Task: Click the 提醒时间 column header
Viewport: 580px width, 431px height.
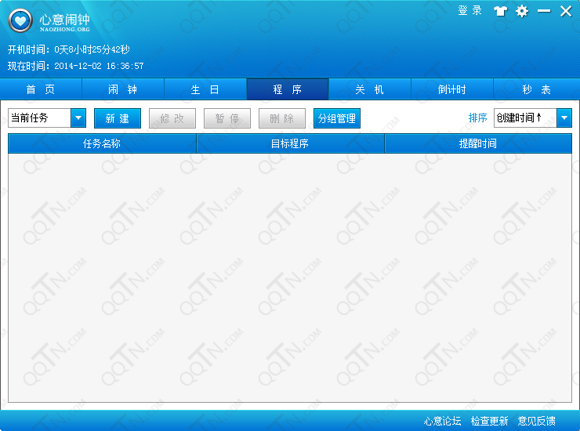Action: [478, 143]
